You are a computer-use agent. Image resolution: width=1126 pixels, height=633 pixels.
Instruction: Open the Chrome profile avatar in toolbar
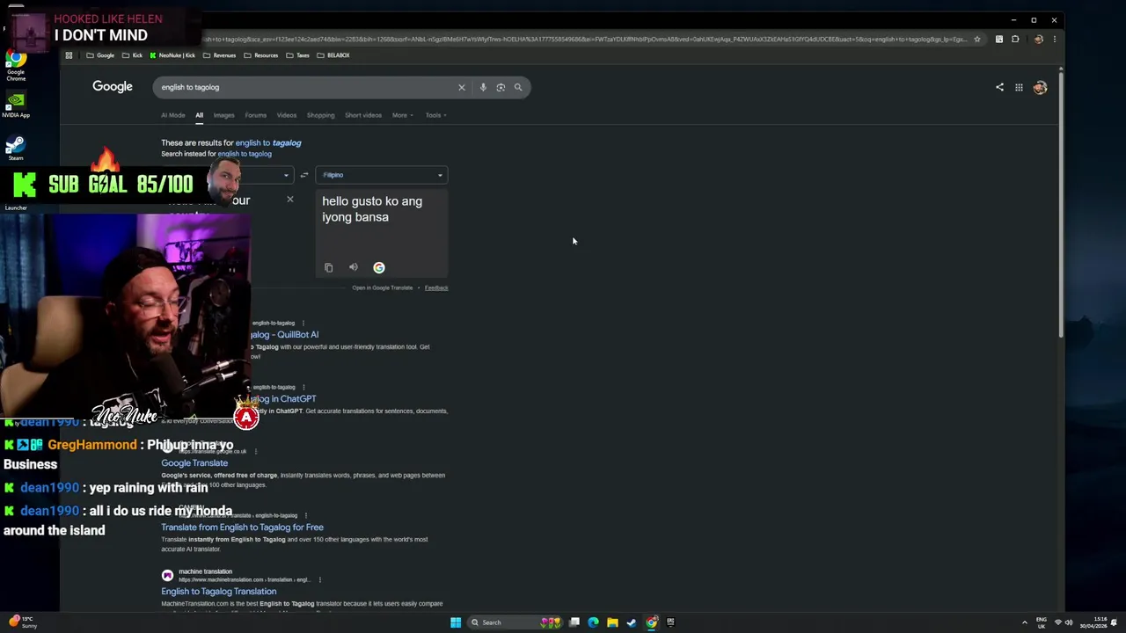(x=1039, y=39)
